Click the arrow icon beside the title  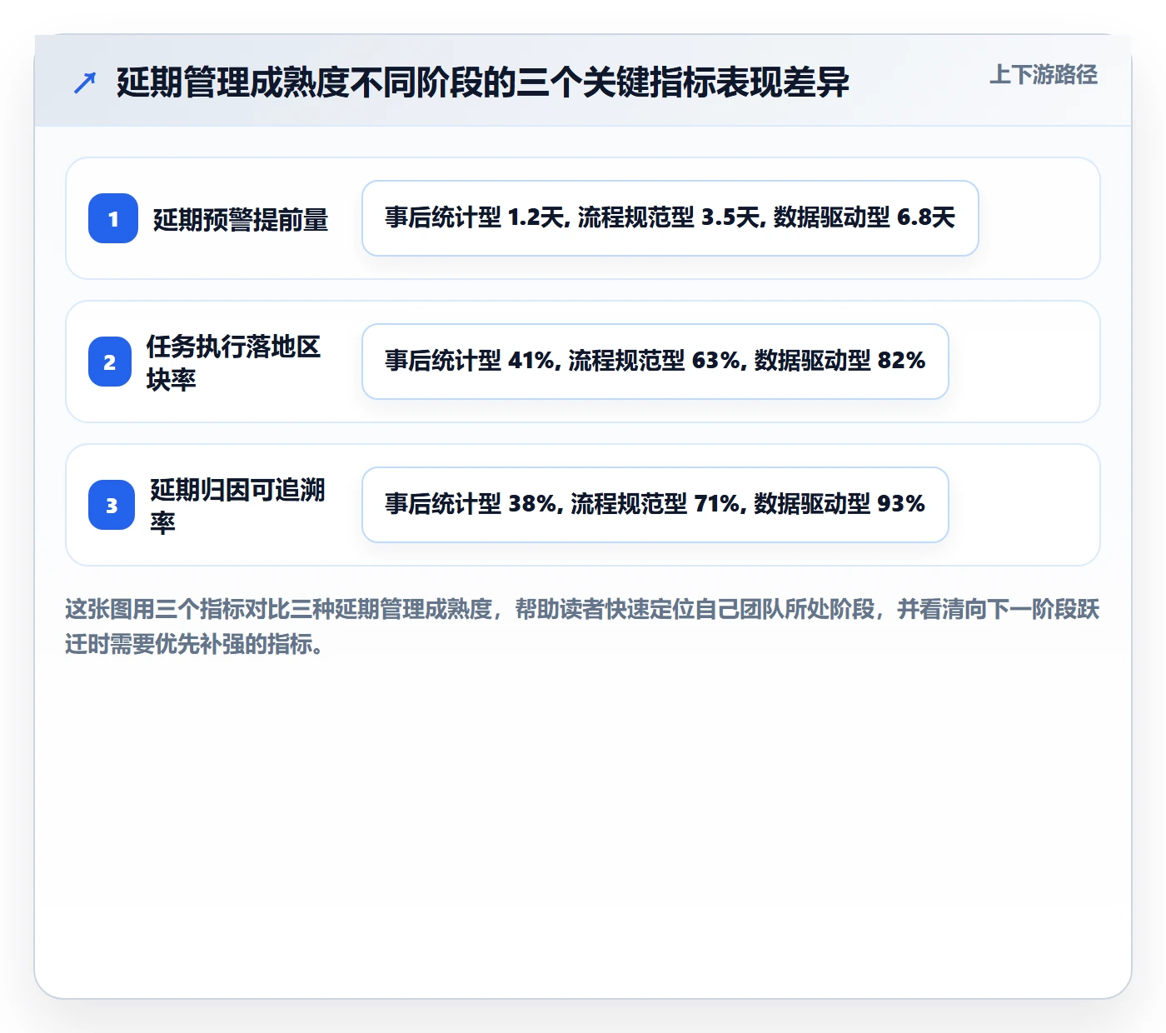tap(85, 82)
